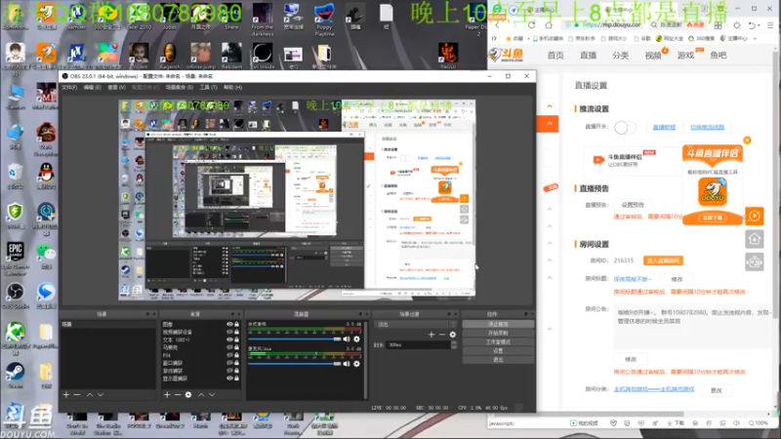
Task: Add a new scene with the plus icon
Action: click(x=66, y=395)
